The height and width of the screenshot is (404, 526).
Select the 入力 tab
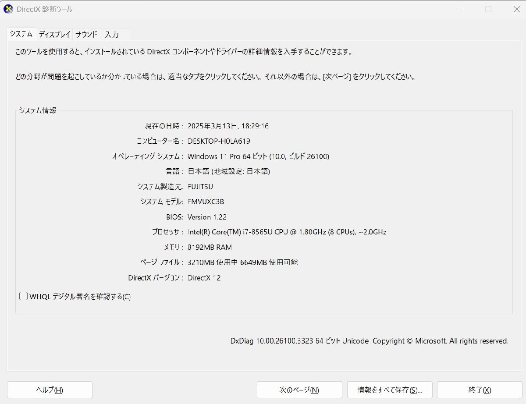[112, 34]
